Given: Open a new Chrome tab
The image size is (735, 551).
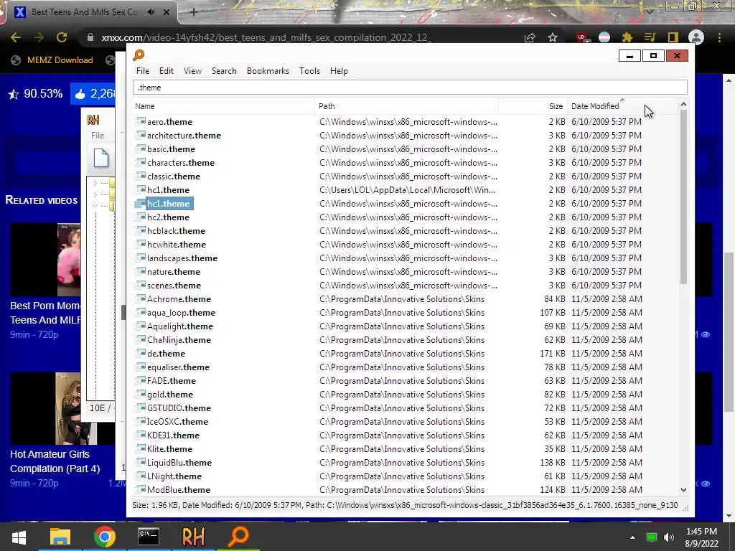Looking at the screenshot, I should (x=193, y=12).
